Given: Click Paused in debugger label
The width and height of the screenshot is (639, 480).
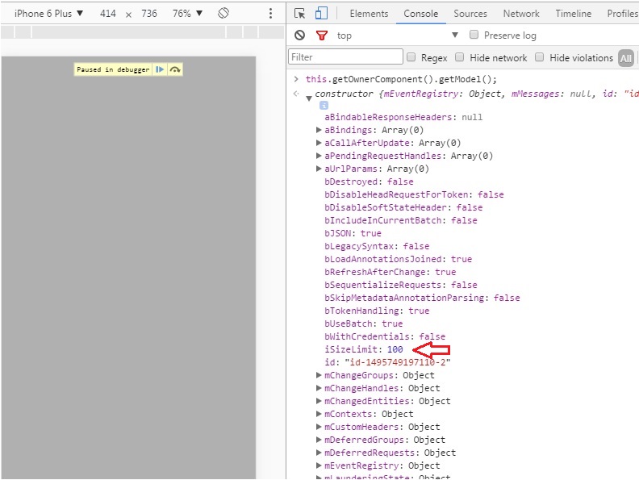Looking at the screenshot, I should 113,69.
